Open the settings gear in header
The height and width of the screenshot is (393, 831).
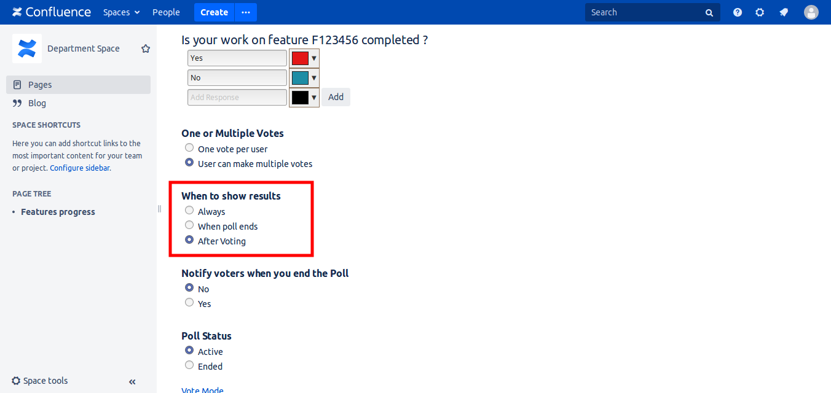pyautogui.click(x=760, y=12)
